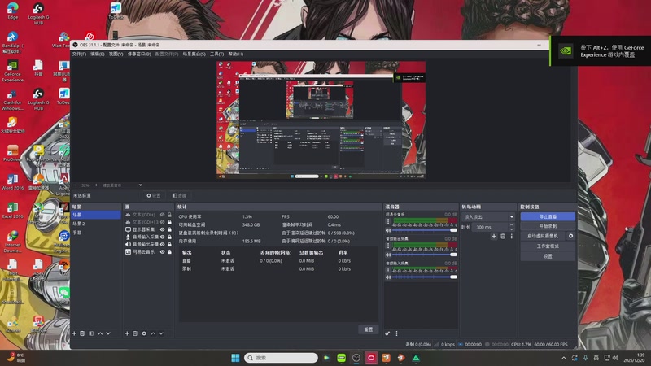Viewport: 651px width, 366px height.
Task: Open the 工具(T) menu
Action: coord(216,54)
